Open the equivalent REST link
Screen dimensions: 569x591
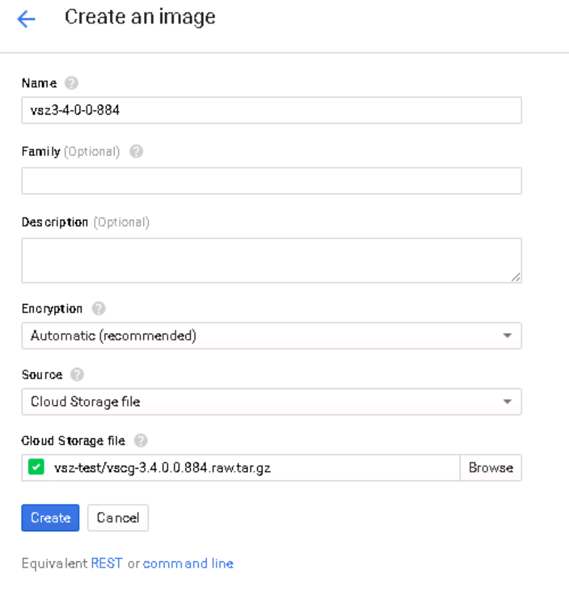coord(107,563)
